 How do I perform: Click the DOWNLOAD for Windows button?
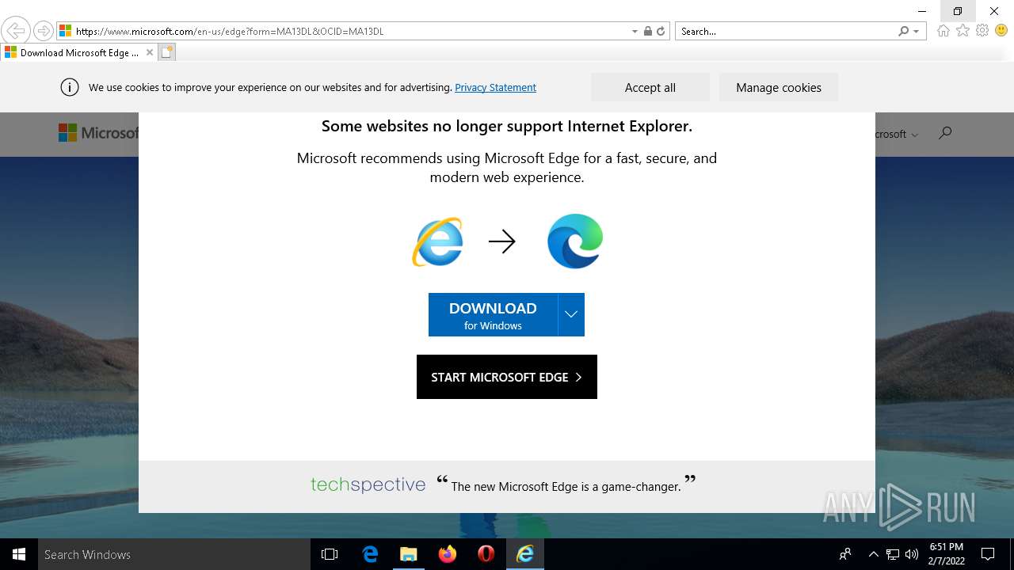coord(493,315)
